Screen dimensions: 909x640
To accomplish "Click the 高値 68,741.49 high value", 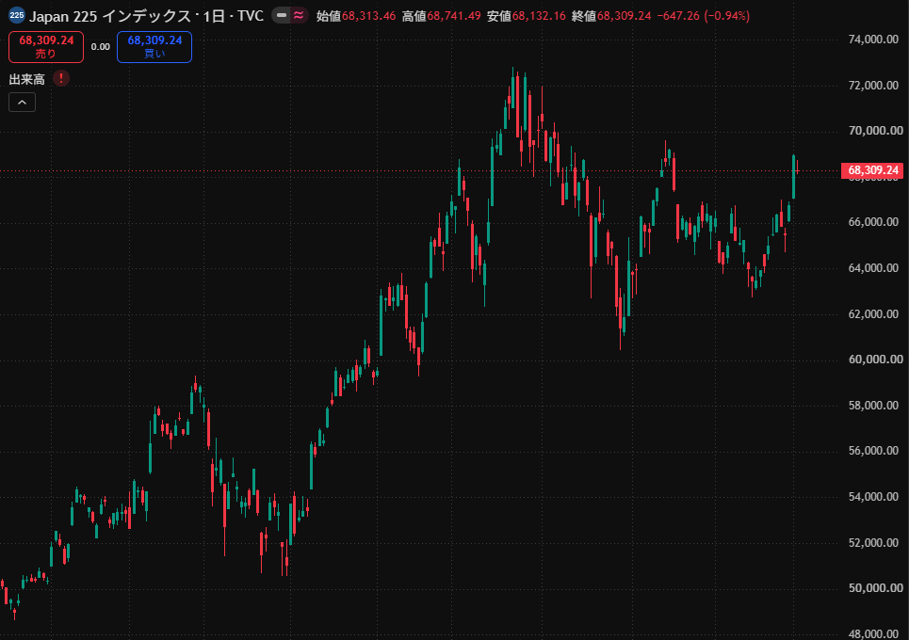I will coord(441,16).
